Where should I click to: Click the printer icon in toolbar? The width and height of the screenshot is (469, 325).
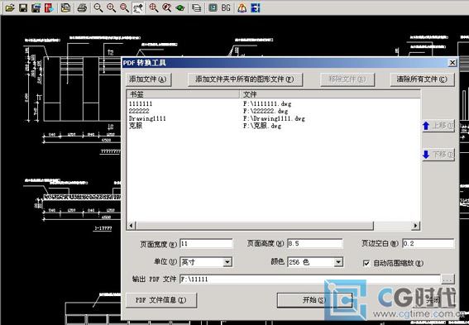tap(82, 7)
